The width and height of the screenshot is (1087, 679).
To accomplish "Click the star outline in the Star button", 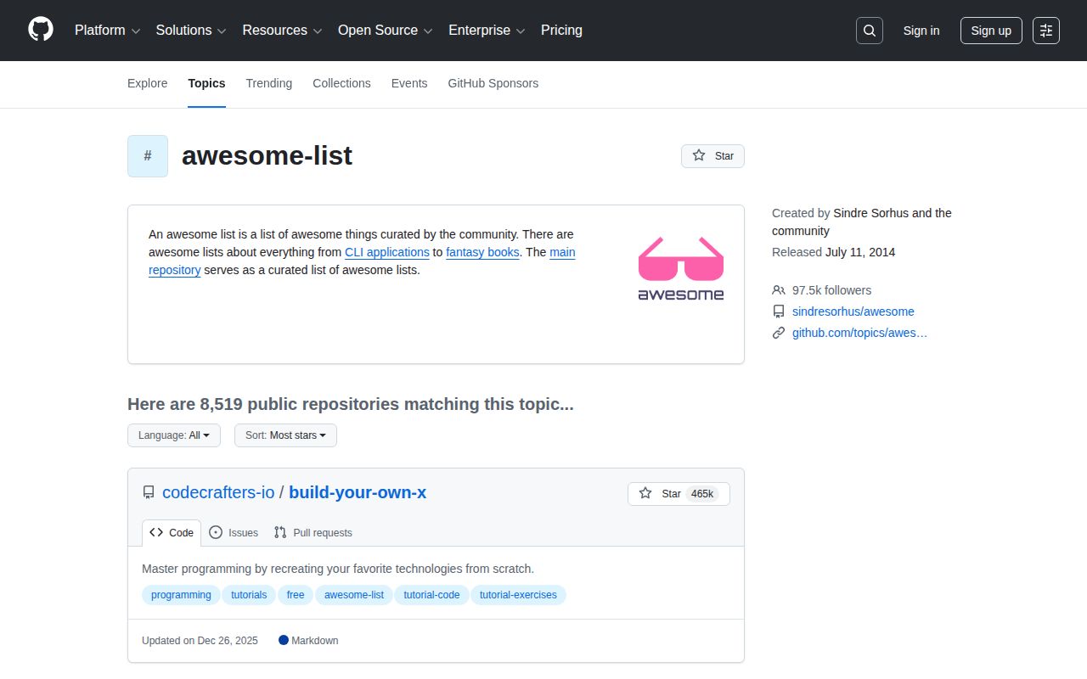I will (x=645, y=493).
